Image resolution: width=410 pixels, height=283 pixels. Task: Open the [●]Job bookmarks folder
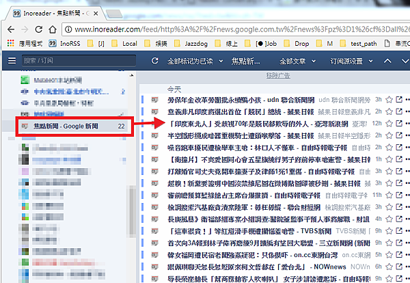tap(261, 44)
